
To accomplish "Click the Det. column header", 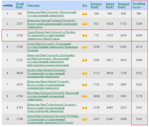I will [85, 5].
